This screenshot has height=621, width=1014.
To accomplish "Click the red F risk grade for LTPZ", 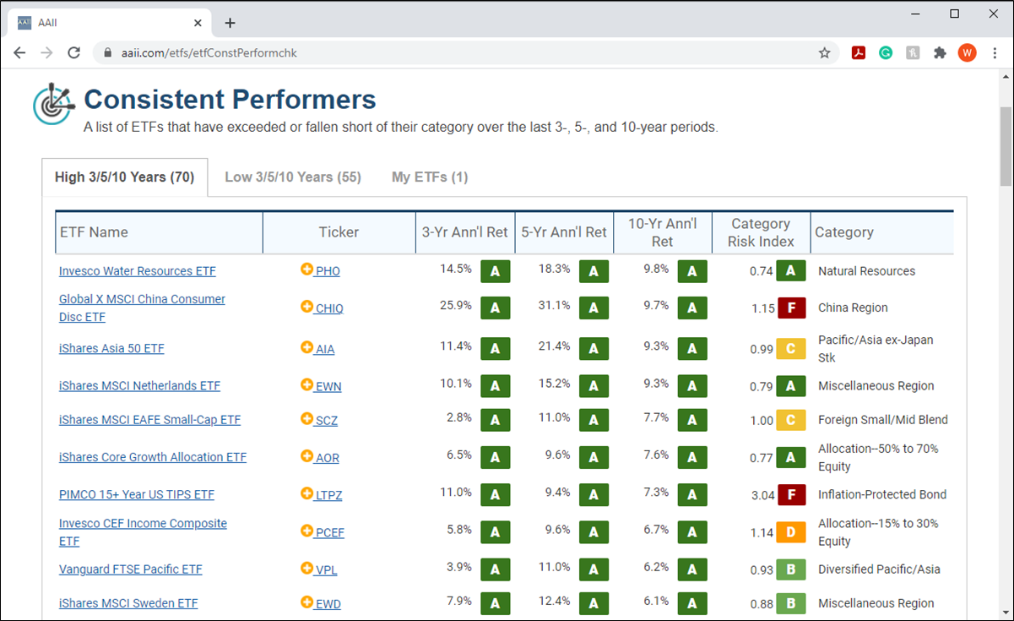I will pyautogui.click(x=791, y=494).
